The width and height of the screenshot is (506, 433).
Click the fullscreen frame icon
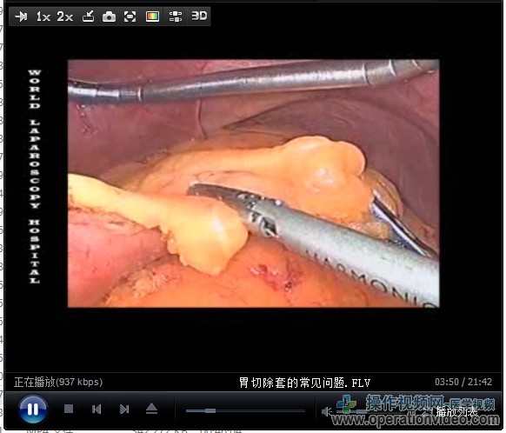tap(130, 17)
